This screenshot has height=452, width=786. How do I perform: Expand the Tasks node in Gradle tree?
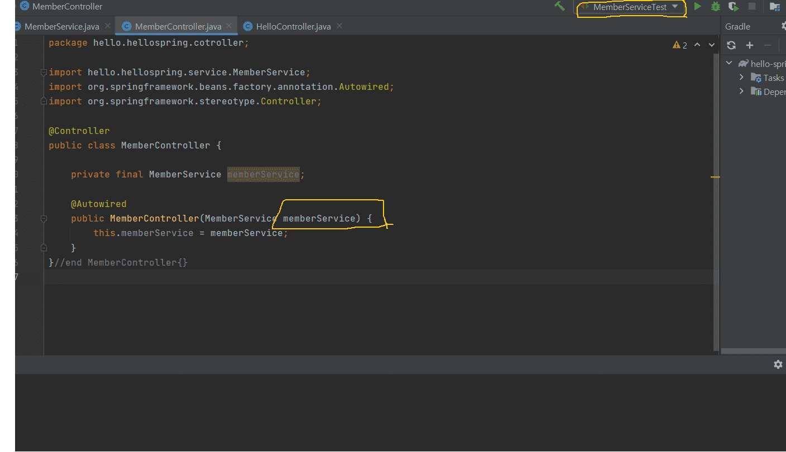[x=741, y=78]
